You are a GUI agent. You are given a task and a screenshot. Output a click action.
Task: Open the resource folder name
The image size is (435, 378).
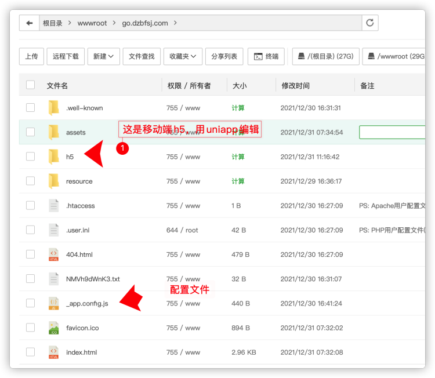[79, 181]
